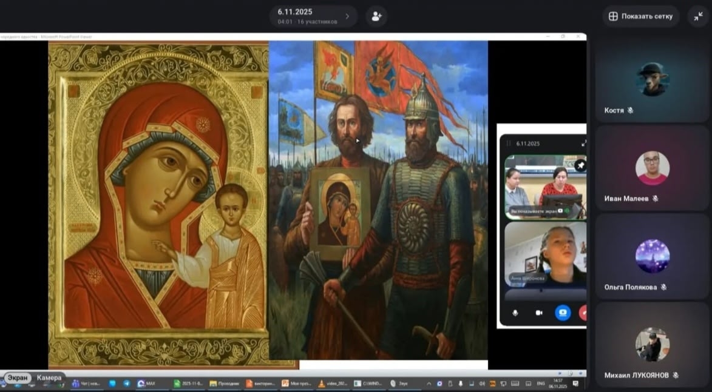
Task: Select participant Костя tile
Action: tap(653, 82)
